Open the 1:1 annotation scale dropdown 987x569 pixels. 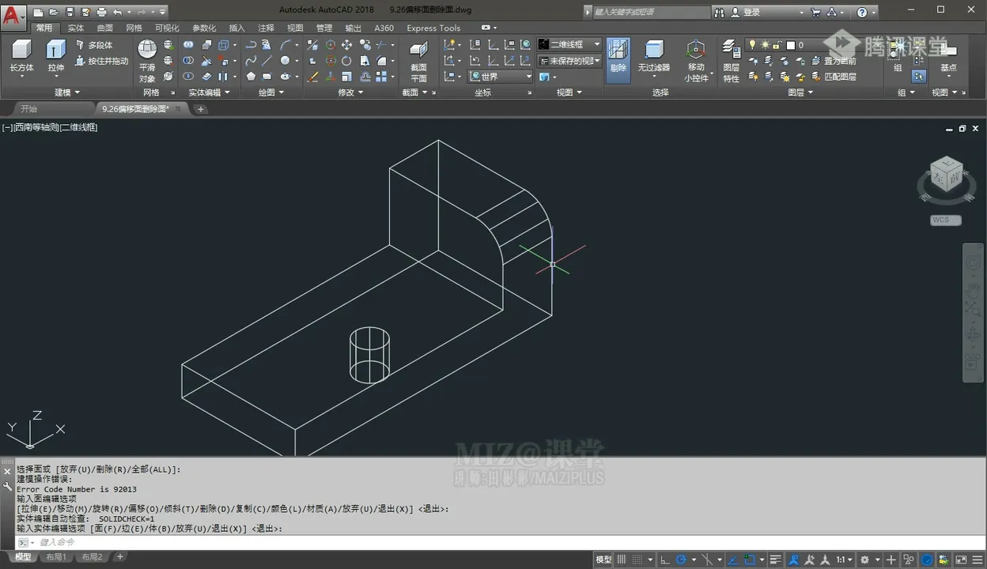coord(843,560)
